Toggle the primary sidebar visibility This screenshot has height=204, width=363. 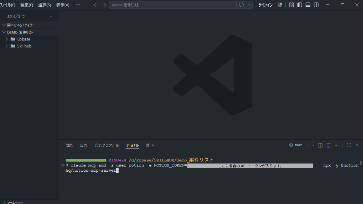click(x=300, y=5)
